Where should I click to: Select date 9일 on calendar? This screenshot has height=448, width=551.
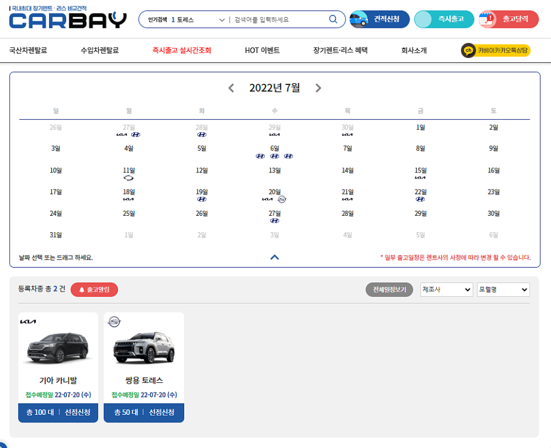[x=493, y=149]
